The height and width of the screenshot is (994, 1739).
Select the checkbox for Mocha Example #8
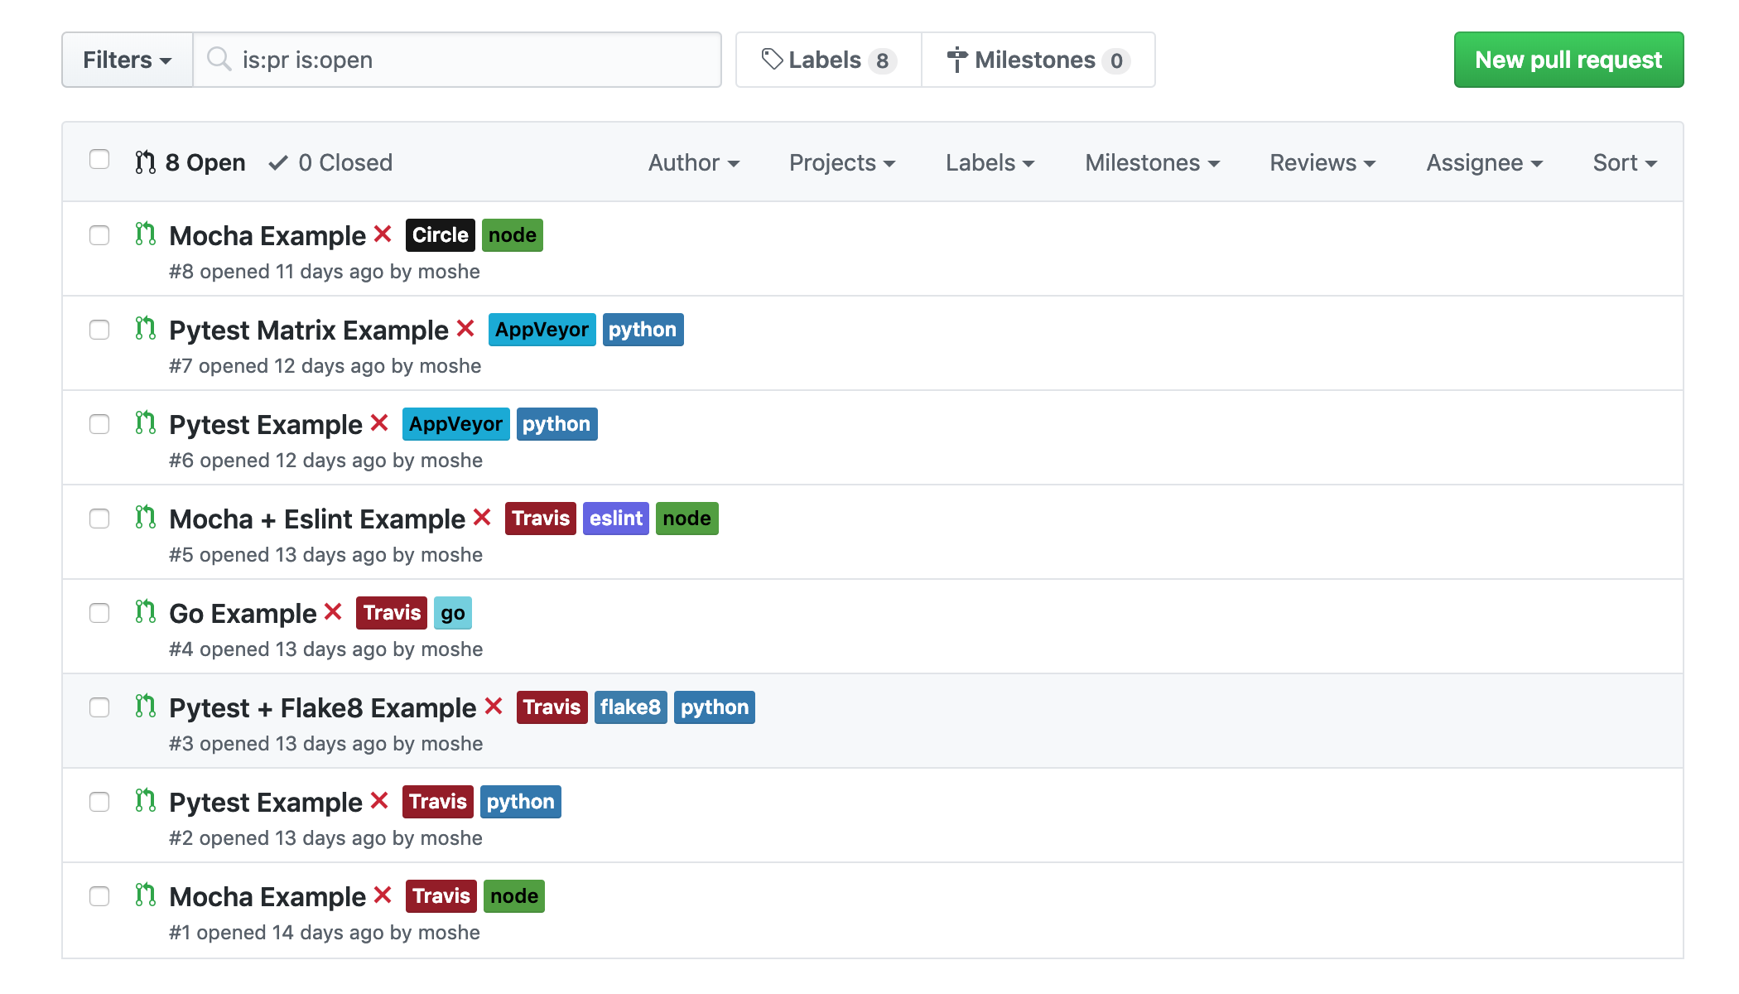click(x=99, y=235)
